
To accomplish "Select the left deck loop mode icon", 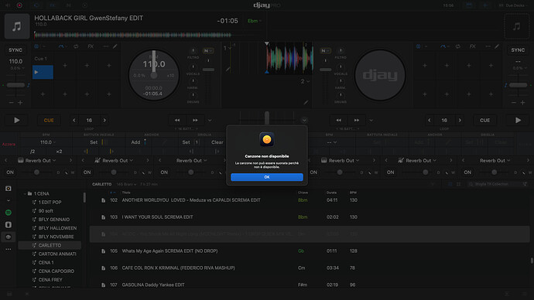I will click(76, 46).
